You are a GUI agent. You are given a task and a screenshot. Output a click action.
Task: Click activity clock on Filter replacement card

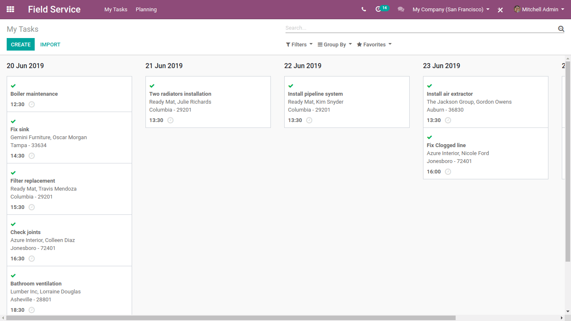click(x=32, y=207)
